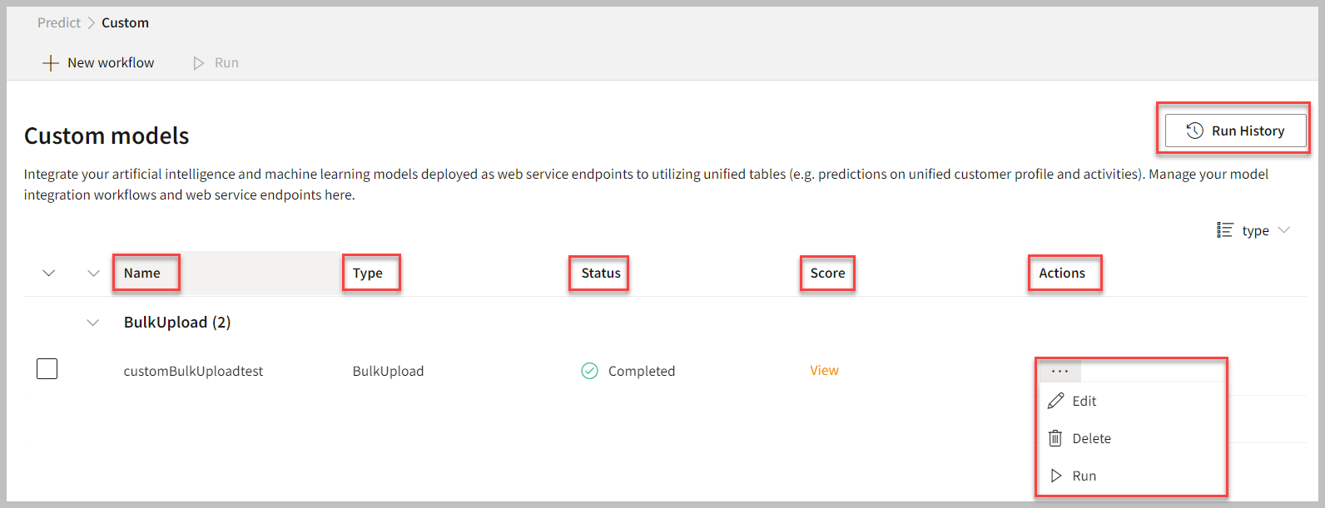This screenshot has height=508, width=1325.
Task: Sort by the Status column header
Action: pos(600,274)
